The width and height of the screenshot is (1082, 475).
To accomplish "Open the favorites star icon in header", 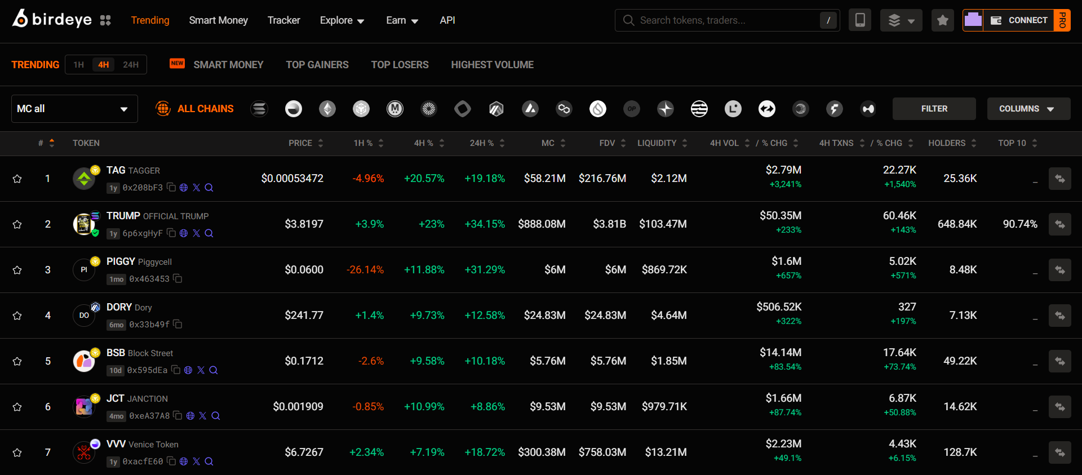I will pos(943,20).
